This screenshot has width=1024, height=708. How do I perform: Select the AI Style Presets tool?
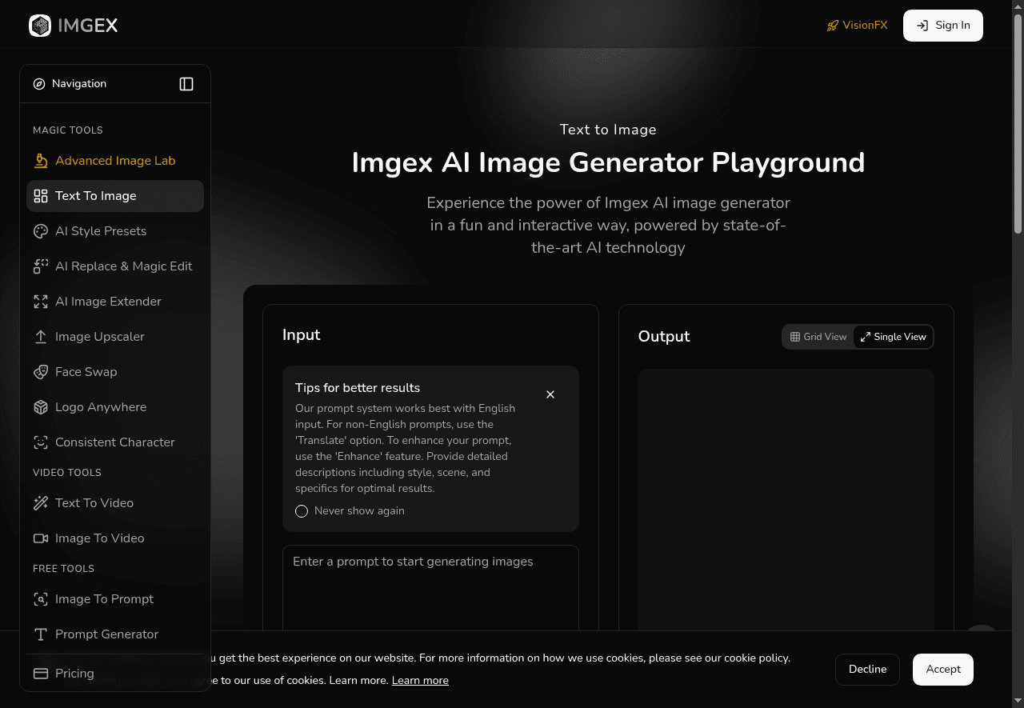(101, 231)
